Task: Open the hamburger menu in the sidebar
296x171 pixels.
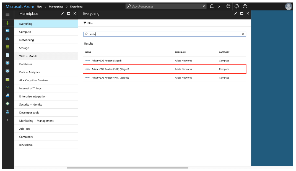Action: (7, 15)
